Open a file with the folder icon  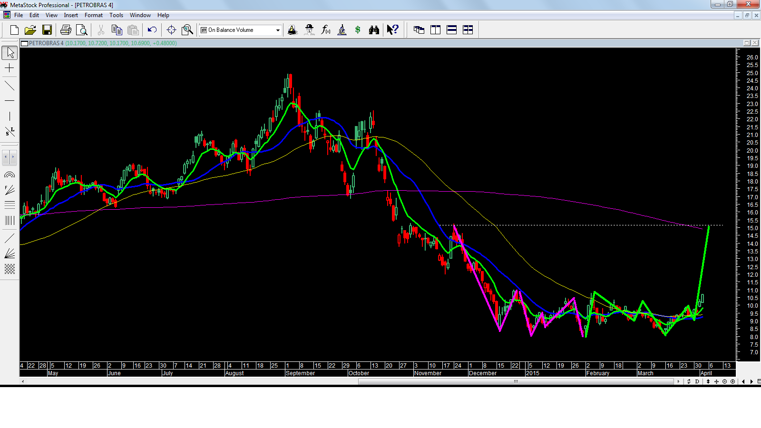pyautogui.click(x=30, y=30)
